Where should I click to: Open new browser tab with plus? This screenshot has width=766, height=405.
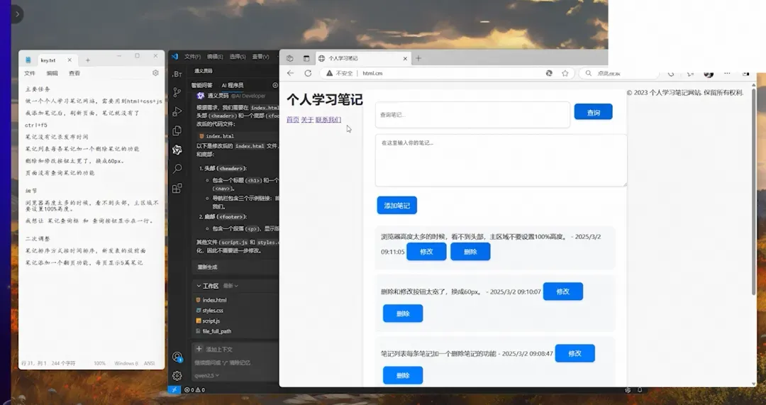tap(418, 58)
